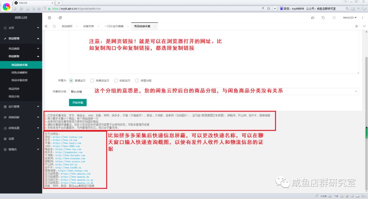Expand the hlms123 user menu

(350, 18)
